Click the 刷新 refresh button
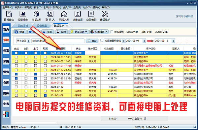The width and height of the screenshot is (198, 130). (61, 32)
